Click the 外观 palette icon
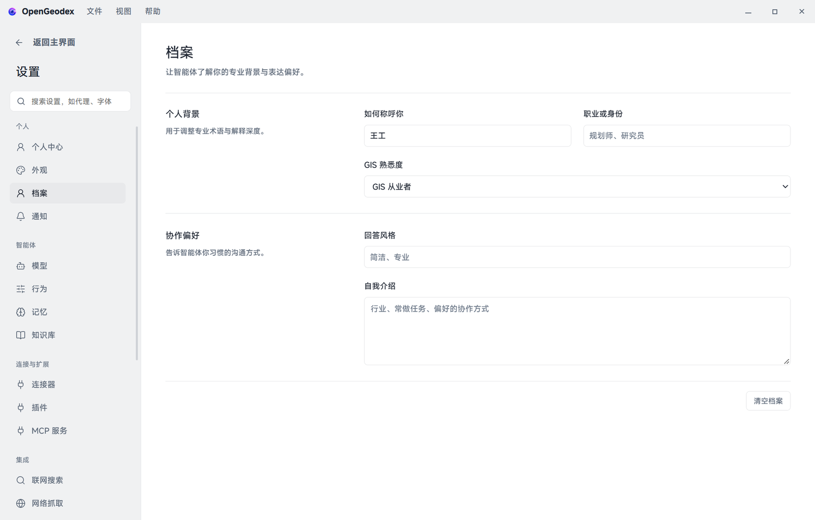 tap(20, 170)
